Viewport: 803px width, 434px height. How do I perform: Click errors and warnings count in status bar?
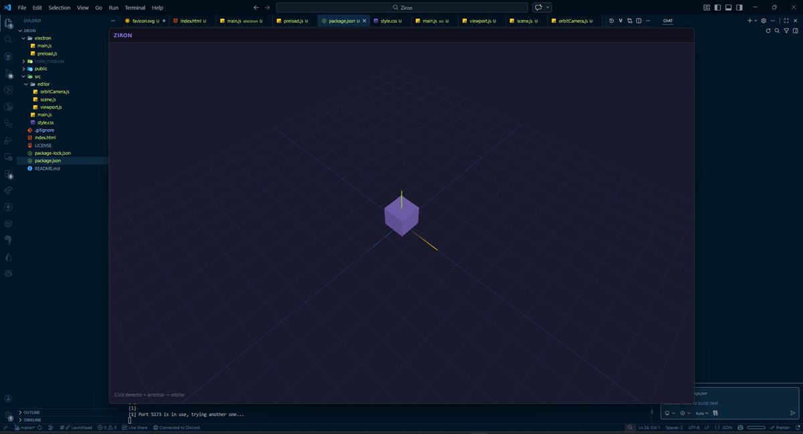107,427
